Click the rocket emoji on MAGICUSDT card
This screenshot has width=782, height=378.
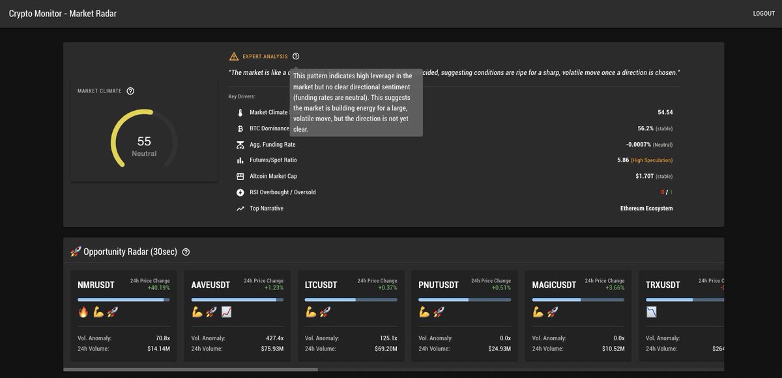tap(553, 312)
